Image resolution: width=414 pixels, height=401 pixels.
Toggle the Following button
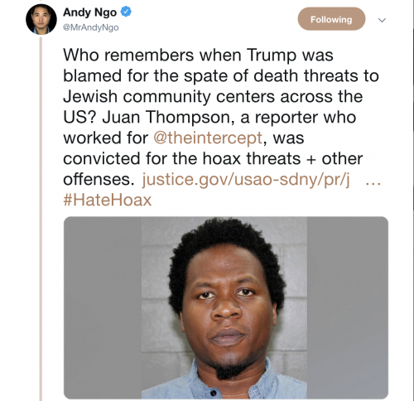[331, 19]
